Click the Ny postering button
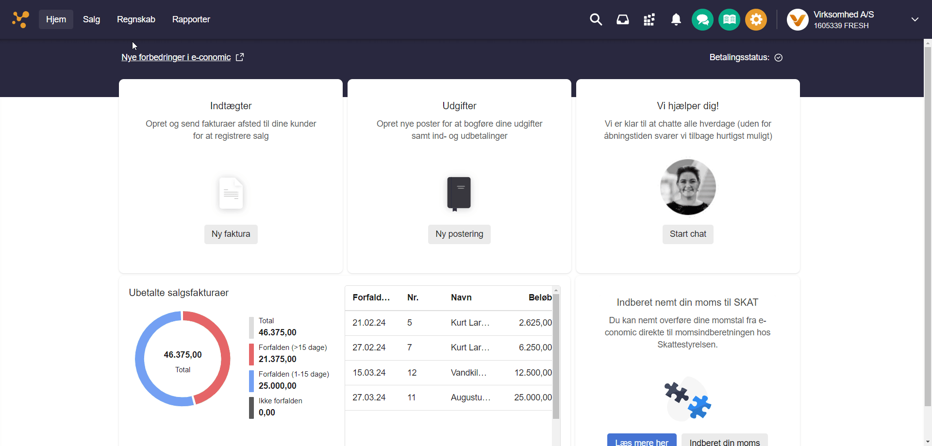 (x=459, y=234)
